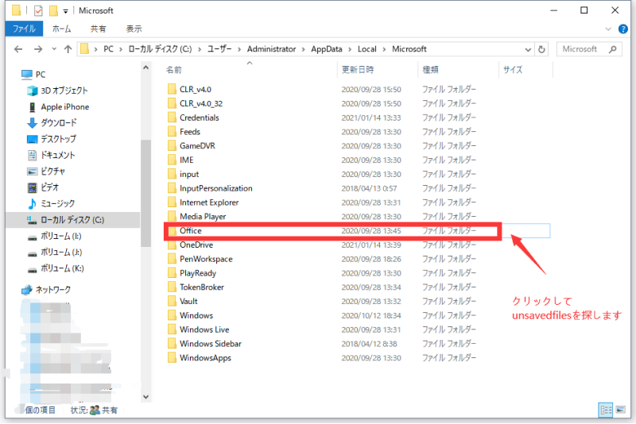The height and width of the screenshot is (424, 636).
Task: Open ビデオ in navigation pane
Action: coord(43,187)
